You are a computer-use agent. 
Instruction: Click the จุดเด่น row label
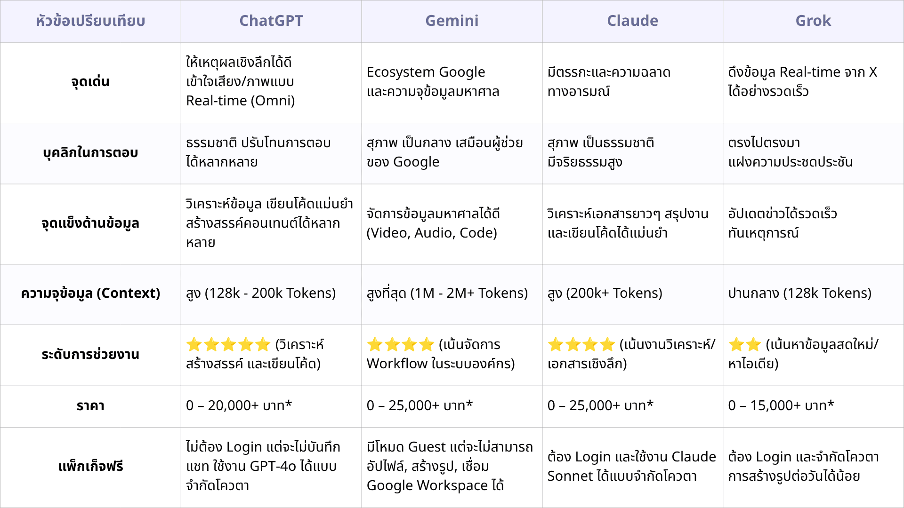click(x=90, y=82)
